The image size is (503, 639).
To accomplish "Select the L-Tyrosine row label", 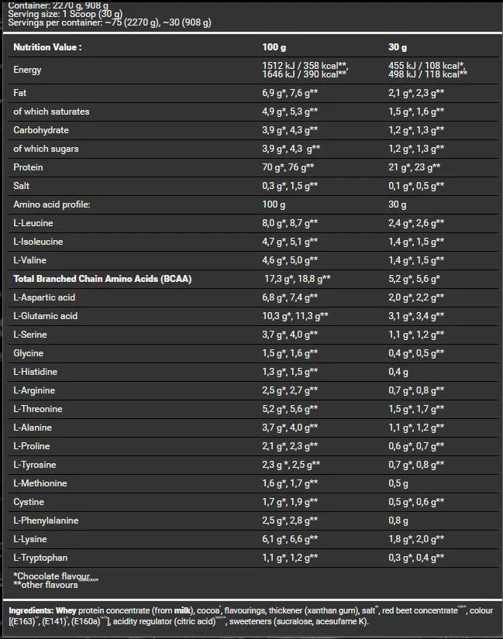I will [x=36, y=465].
